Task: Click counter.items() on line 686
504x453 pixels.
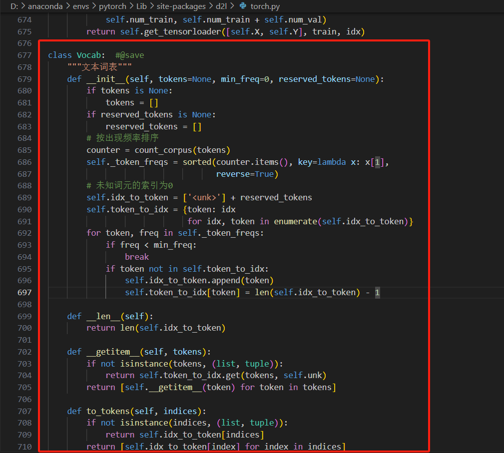Action: [252, 162]
